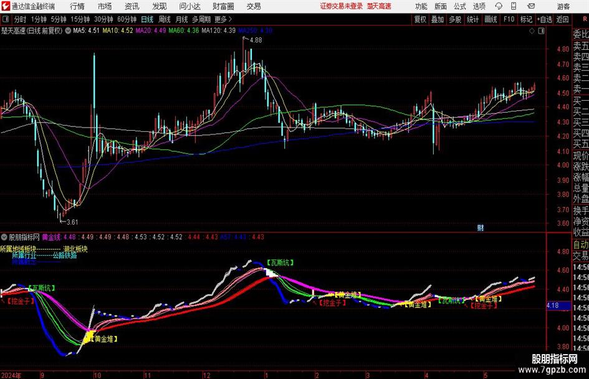589x379 pixels.
Task: Open the 资讯 menu
Action: point(132,6)
